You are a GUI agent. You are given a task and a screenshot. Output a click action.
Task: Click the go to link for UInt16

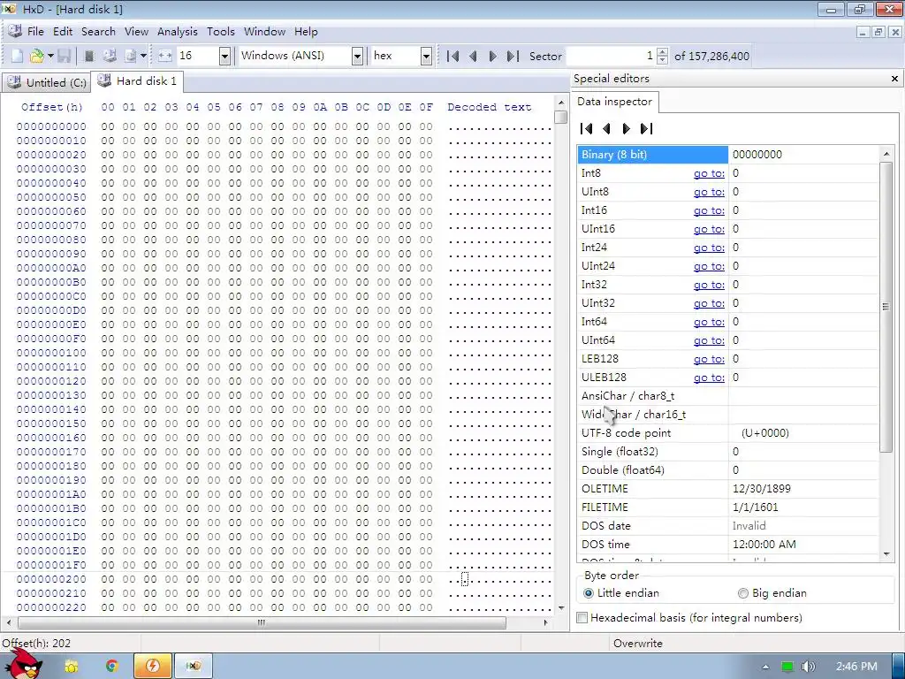pyautogui.click(x=709, y=229)
